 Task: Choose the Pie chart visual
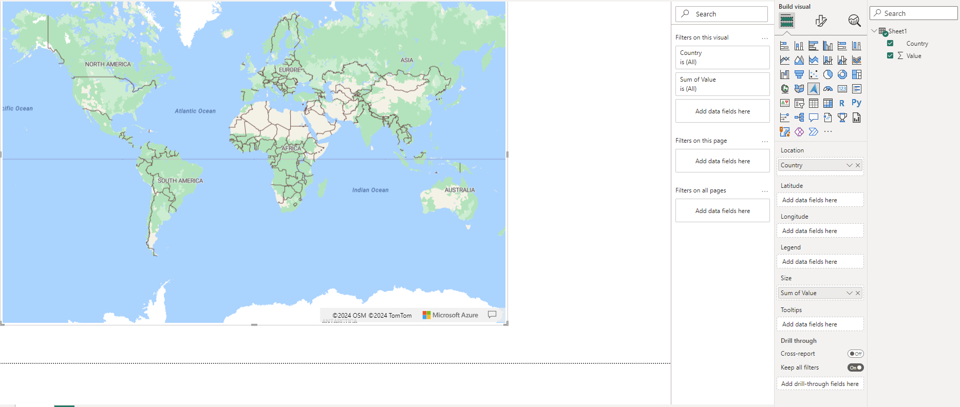(x=827, y=74)
